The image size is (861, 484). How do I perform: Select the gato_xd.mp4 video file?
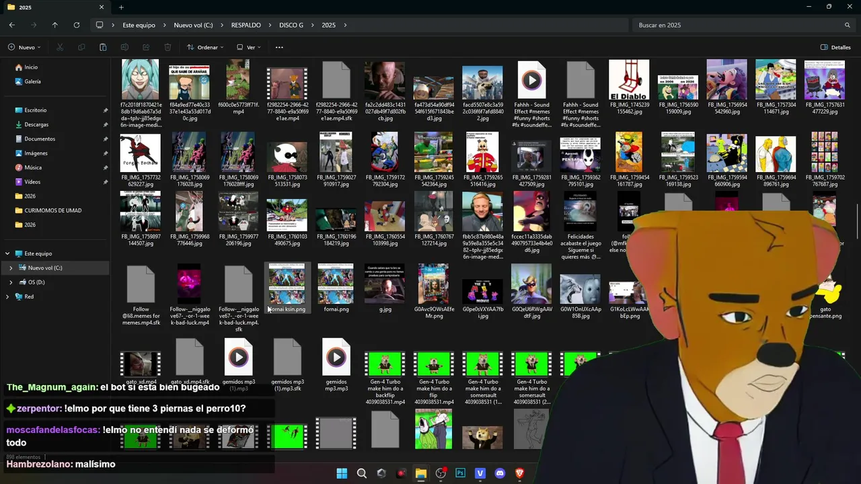[141, 368]
